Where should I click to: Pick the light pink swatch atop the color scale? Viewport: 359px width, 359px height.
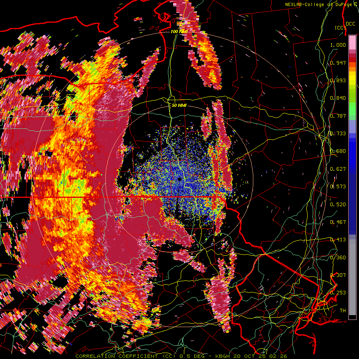[352, 42]
